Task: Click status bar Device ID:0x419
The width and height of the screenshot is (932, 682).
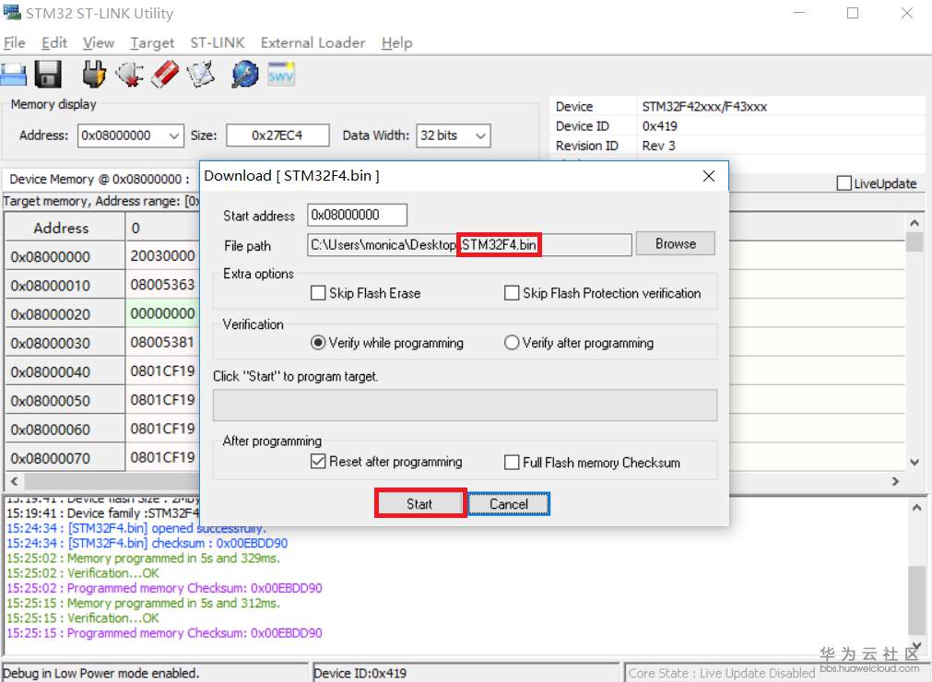Action: click(360, 673)
